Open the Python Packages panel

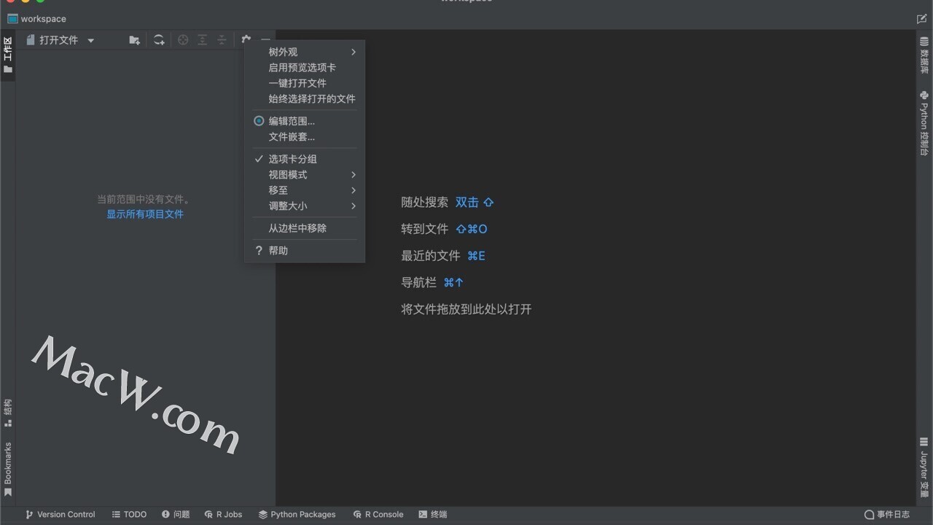(297, 514)
